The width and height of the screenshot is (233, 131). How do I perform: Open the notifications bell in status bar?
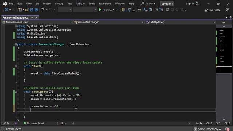[x=227, y=129]
